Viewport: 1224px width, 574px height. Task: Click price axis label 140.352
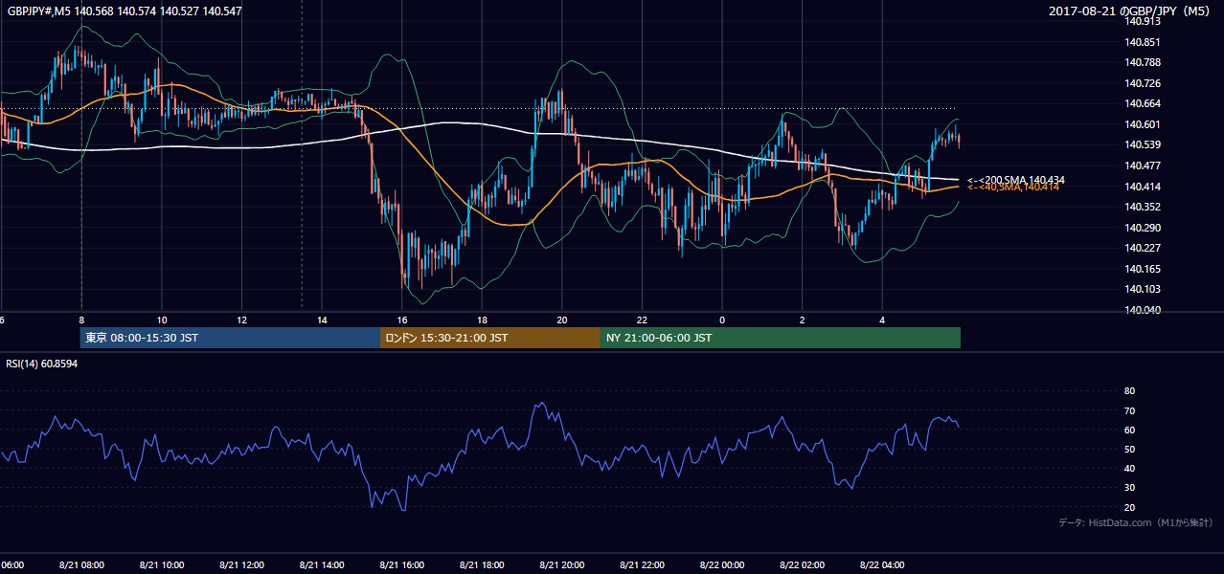(x=1143, y=207)
